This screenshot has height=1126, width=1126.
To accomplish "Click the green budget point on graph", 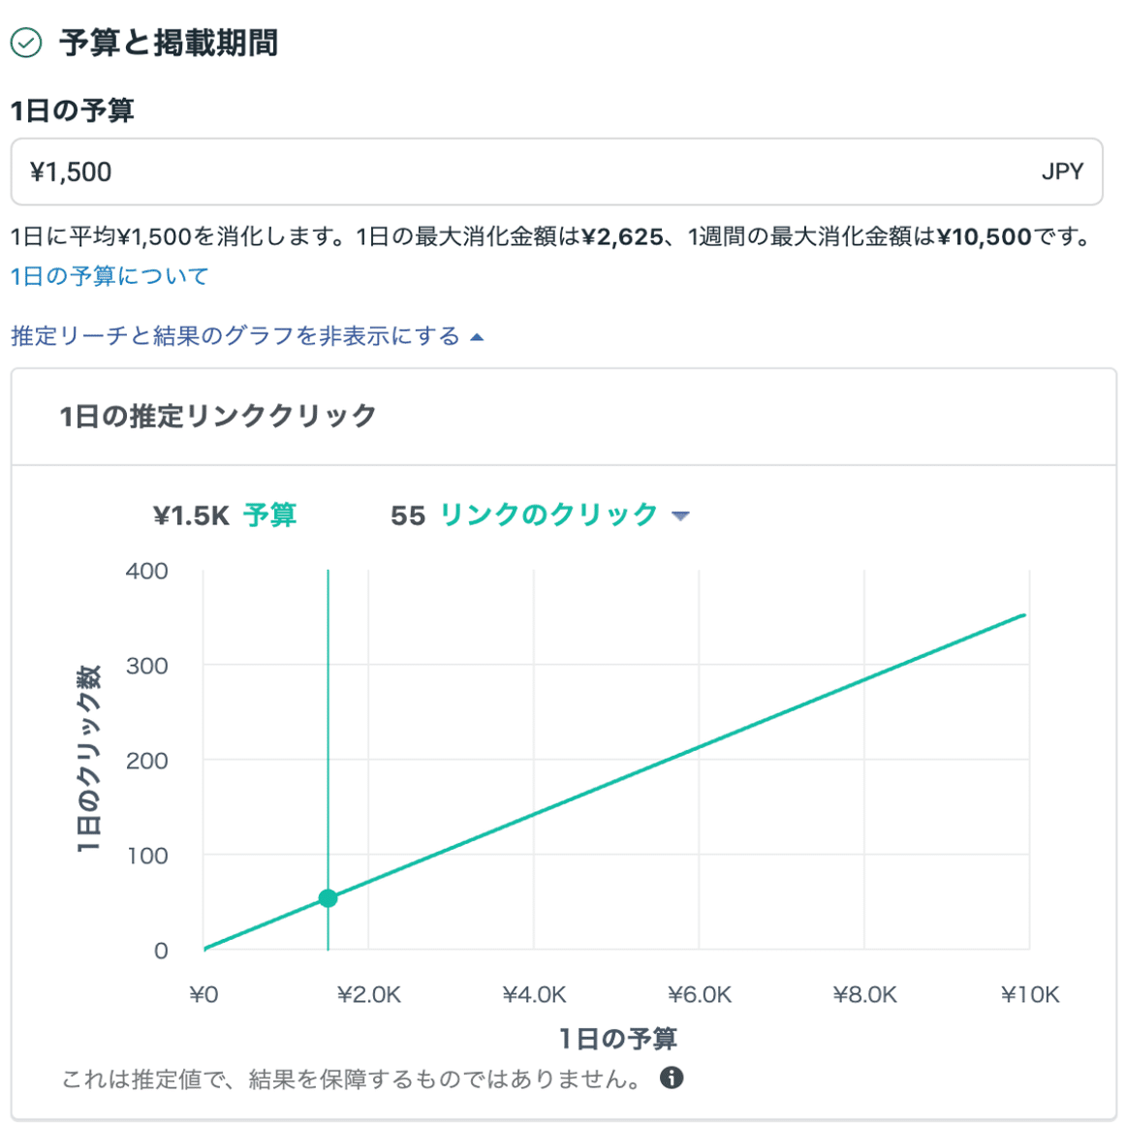I will pyautogui.click(x=328, y=898).
